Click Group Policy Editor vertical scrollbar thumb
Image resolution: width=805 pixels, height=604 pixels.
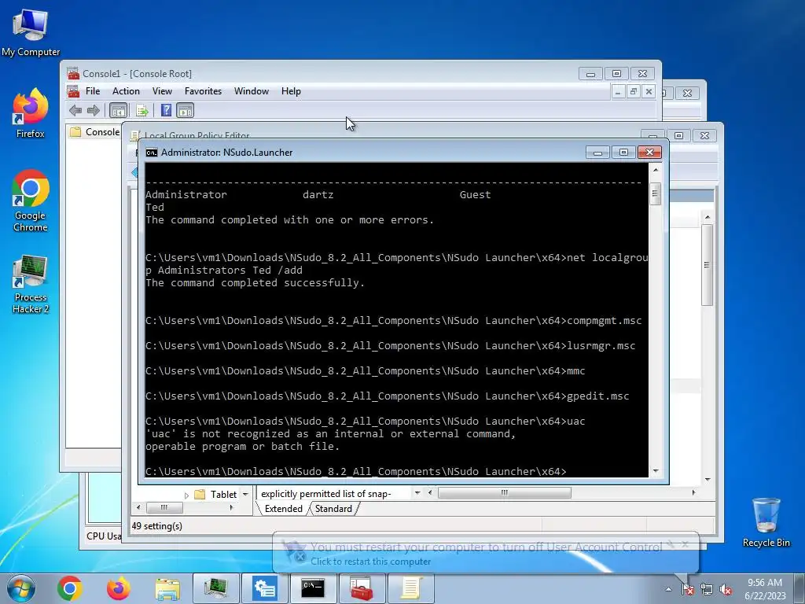(707, 265)
